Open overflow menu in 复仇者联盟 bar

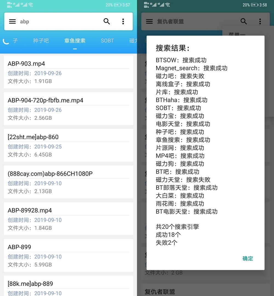[x=260, y=21]
